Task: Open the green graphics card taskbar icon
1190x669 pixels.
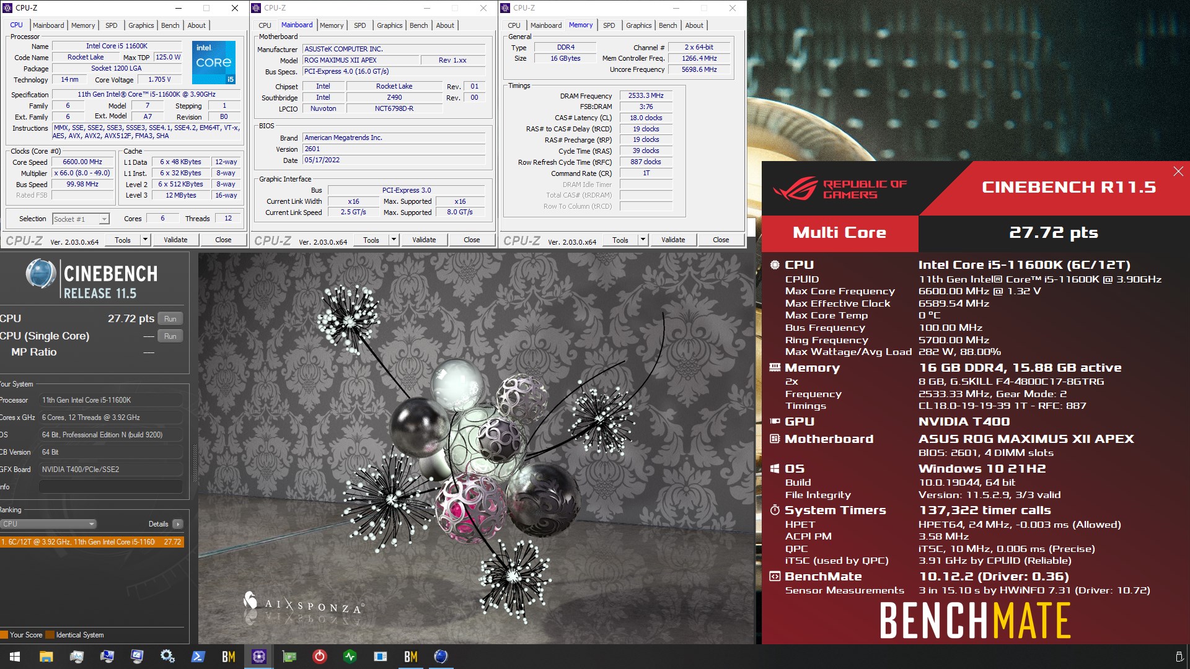Action: (289, 657)
